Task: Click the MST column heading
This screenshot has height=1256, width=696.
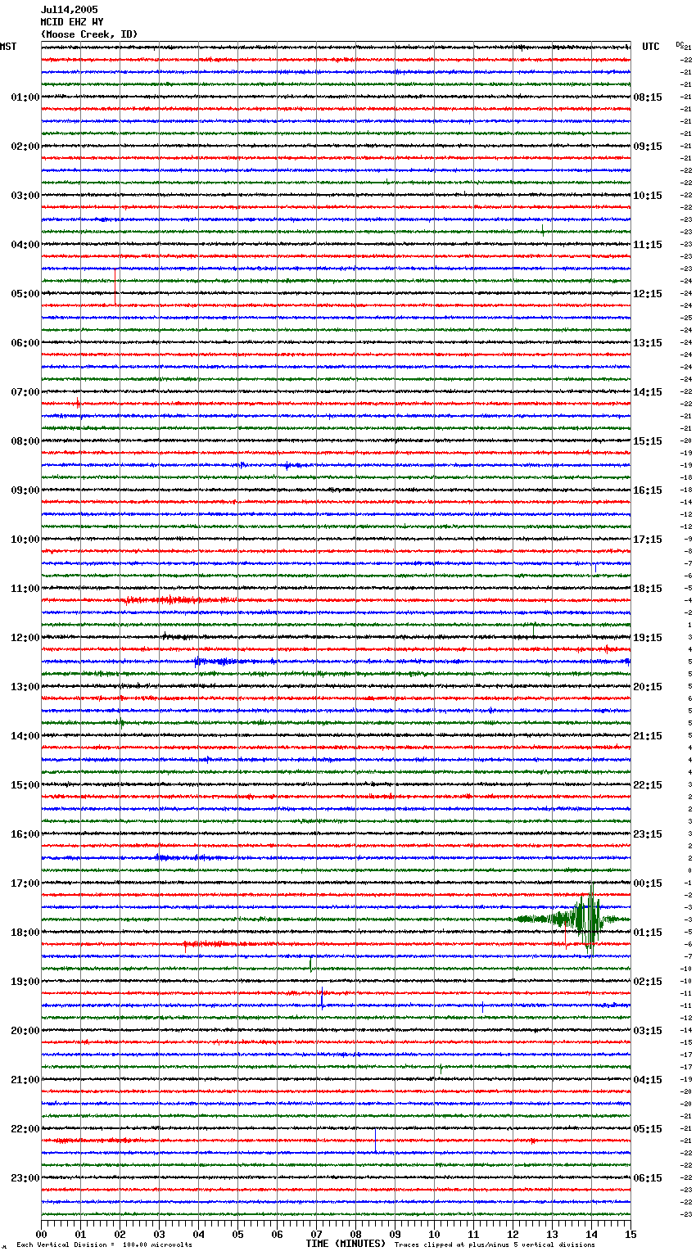Action: click(x=8, y=47)
